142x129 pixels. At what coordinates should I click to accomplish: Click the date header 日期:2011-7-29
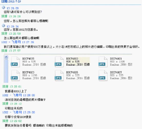pos(11,1)
